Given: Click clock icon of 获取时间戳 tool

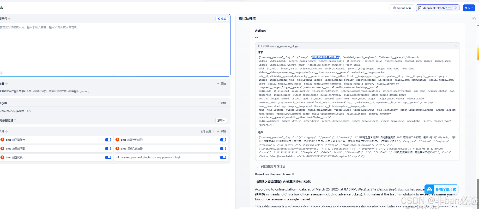Looking at the screenshot, I should tap(2, 149).
